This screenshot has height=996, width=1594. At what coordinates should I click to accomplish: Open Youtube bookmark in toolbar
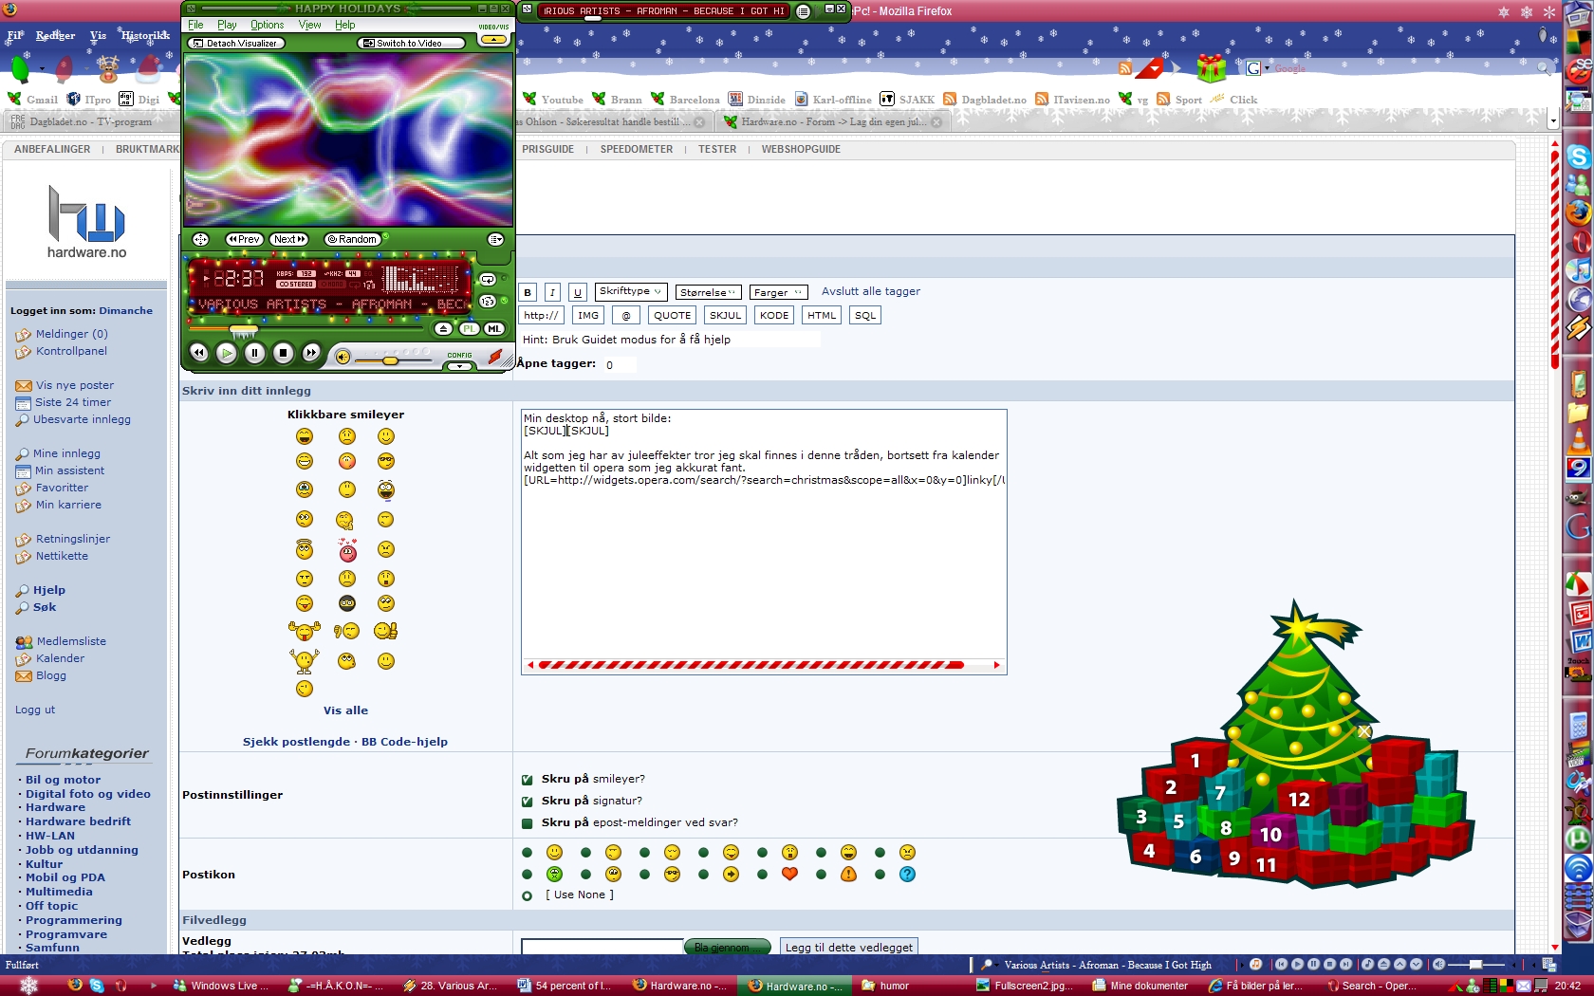[553, 100]
